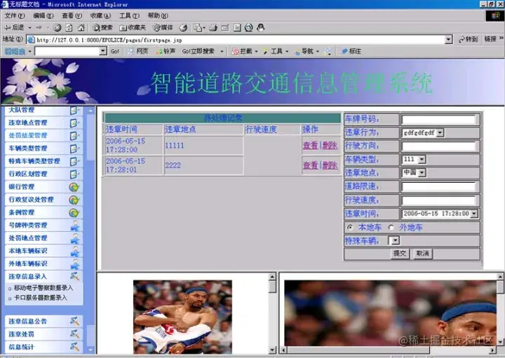Viewport: 505px width, 358px height.
Task: Click scroll down arrow of left image frame
Action: pyautogui.click(x=272, y=350)
